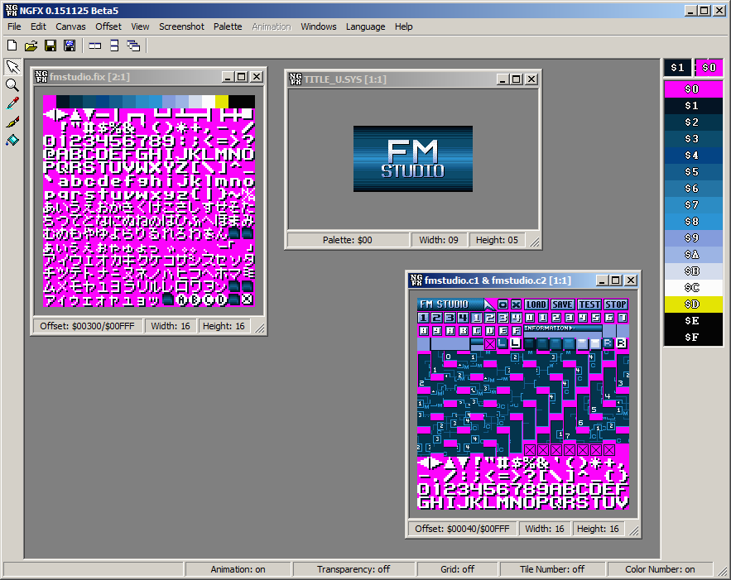The height and width of the screenshot is (580, 731).
Task: Select palette color $A
Action: tap(693, 254)
